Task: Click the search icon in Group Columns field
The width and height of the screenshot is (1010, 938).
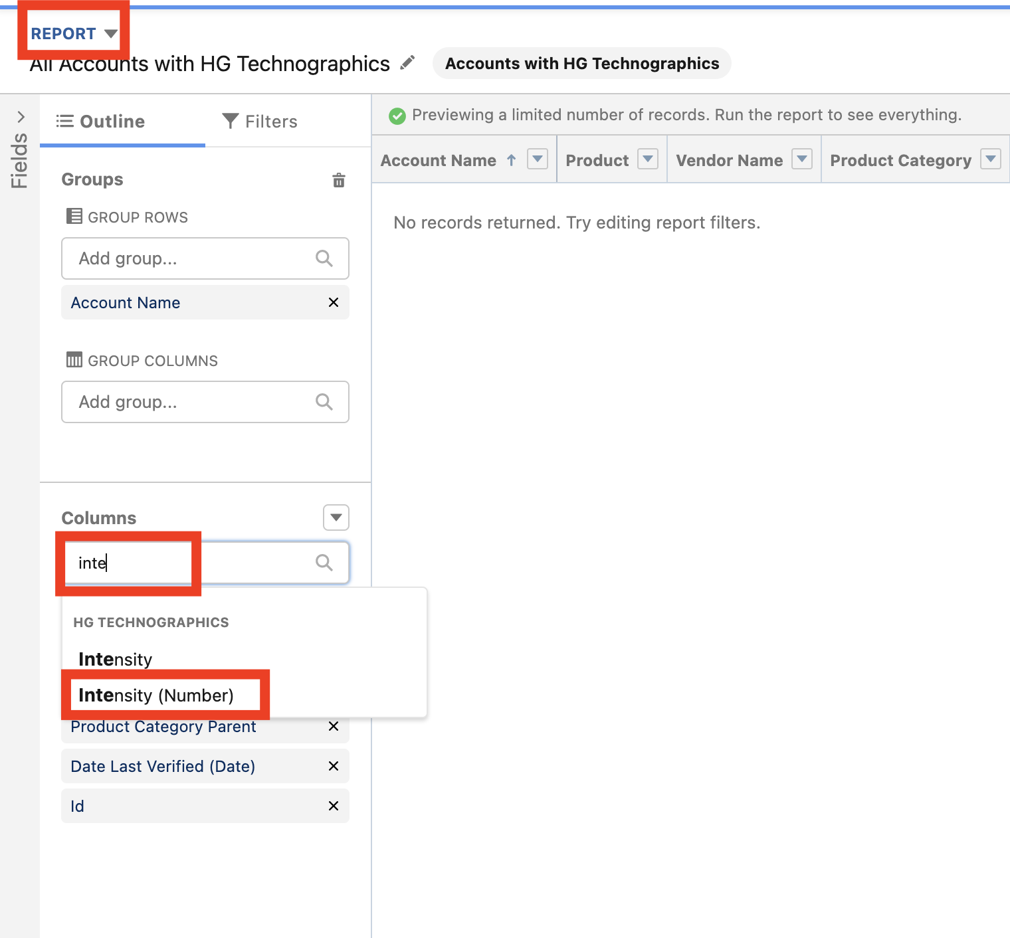Action: pyautogui.click(x=324, y=402)
